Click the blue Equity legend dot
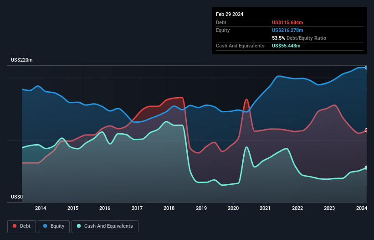Image resolution: width=374 pixels, height=240 pixels. [x=45, y=226]
